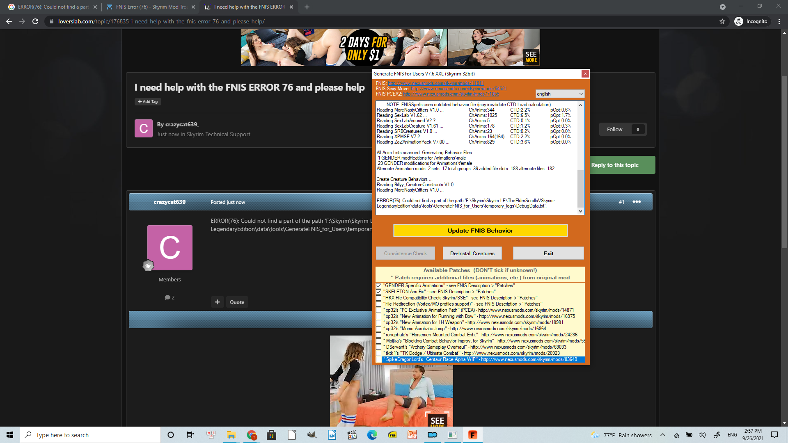This screenshot has width=788, height=443.
Task: Tick "HKX File Compatibility Check Skyrim/SSE" patch
Action: pyautogui.click(x=379, y=298)
